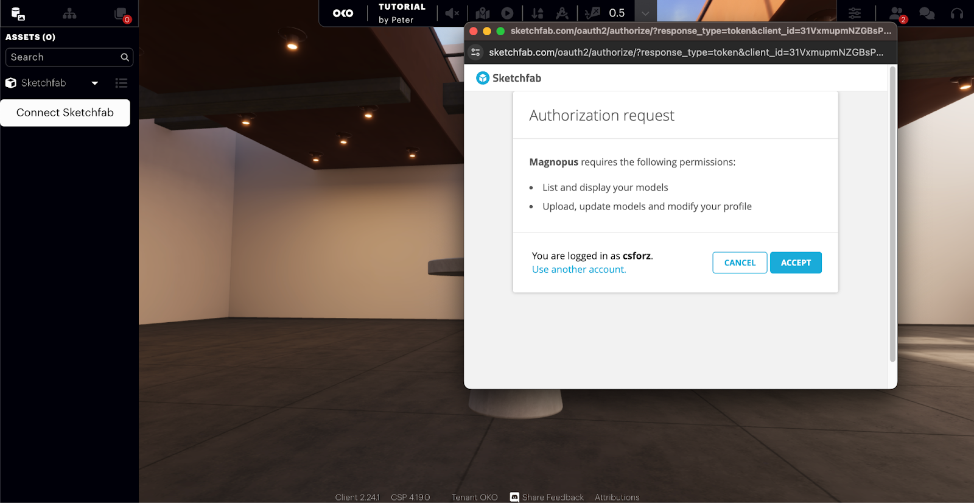
Task: Click the 'Use another account' link
Action: (578, 269)
